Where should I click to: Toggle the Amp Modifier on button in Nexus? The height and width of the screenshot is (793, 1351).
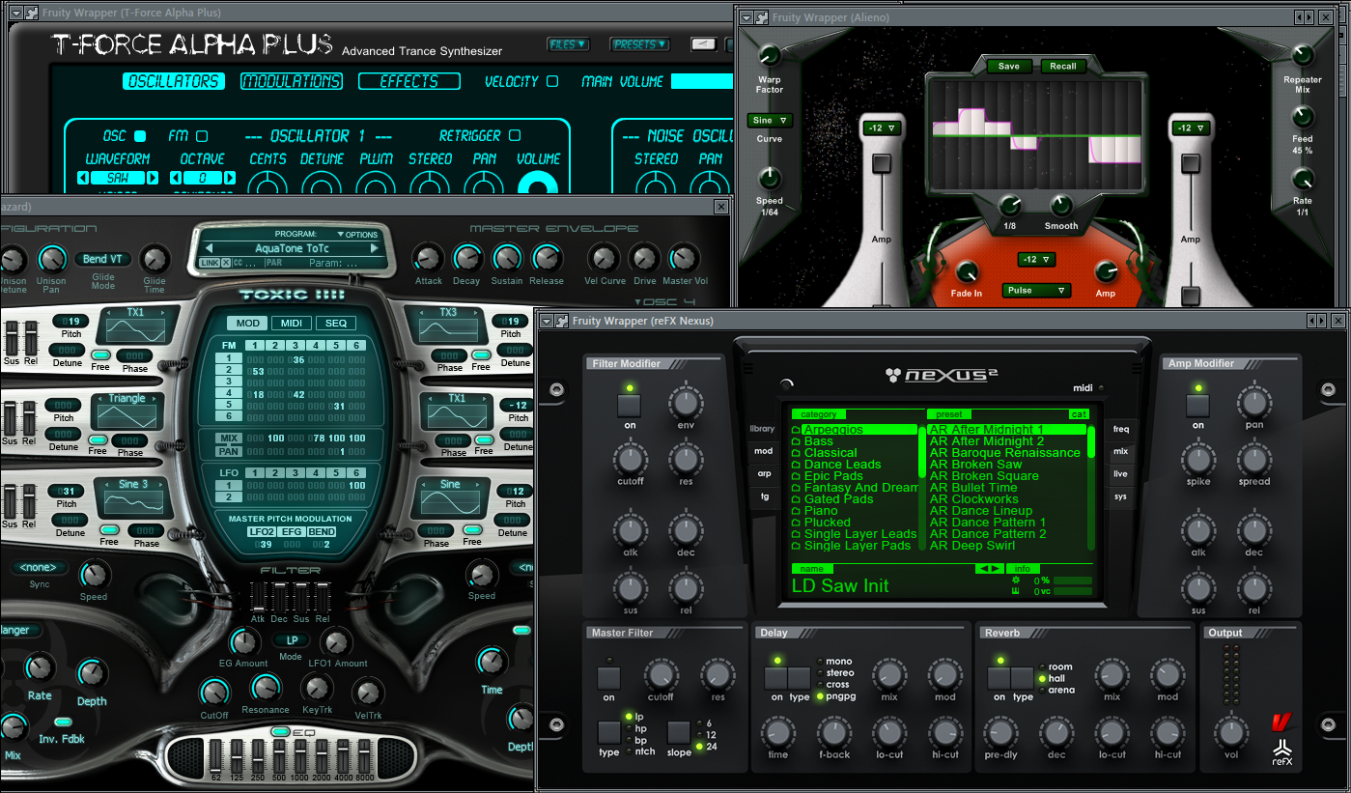[x=1197, y=406]
